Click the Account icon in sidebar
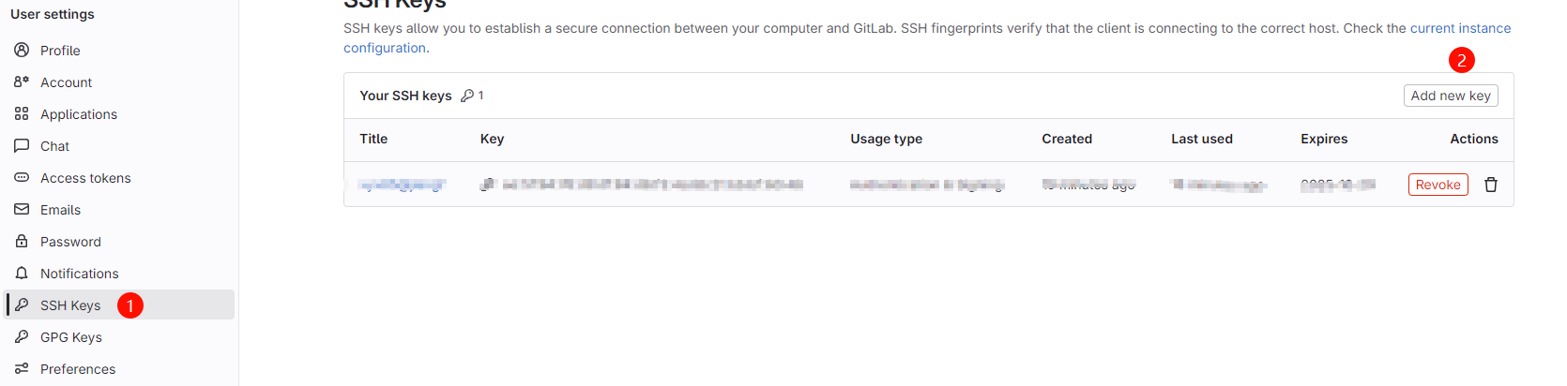 (x=22, y=82)
